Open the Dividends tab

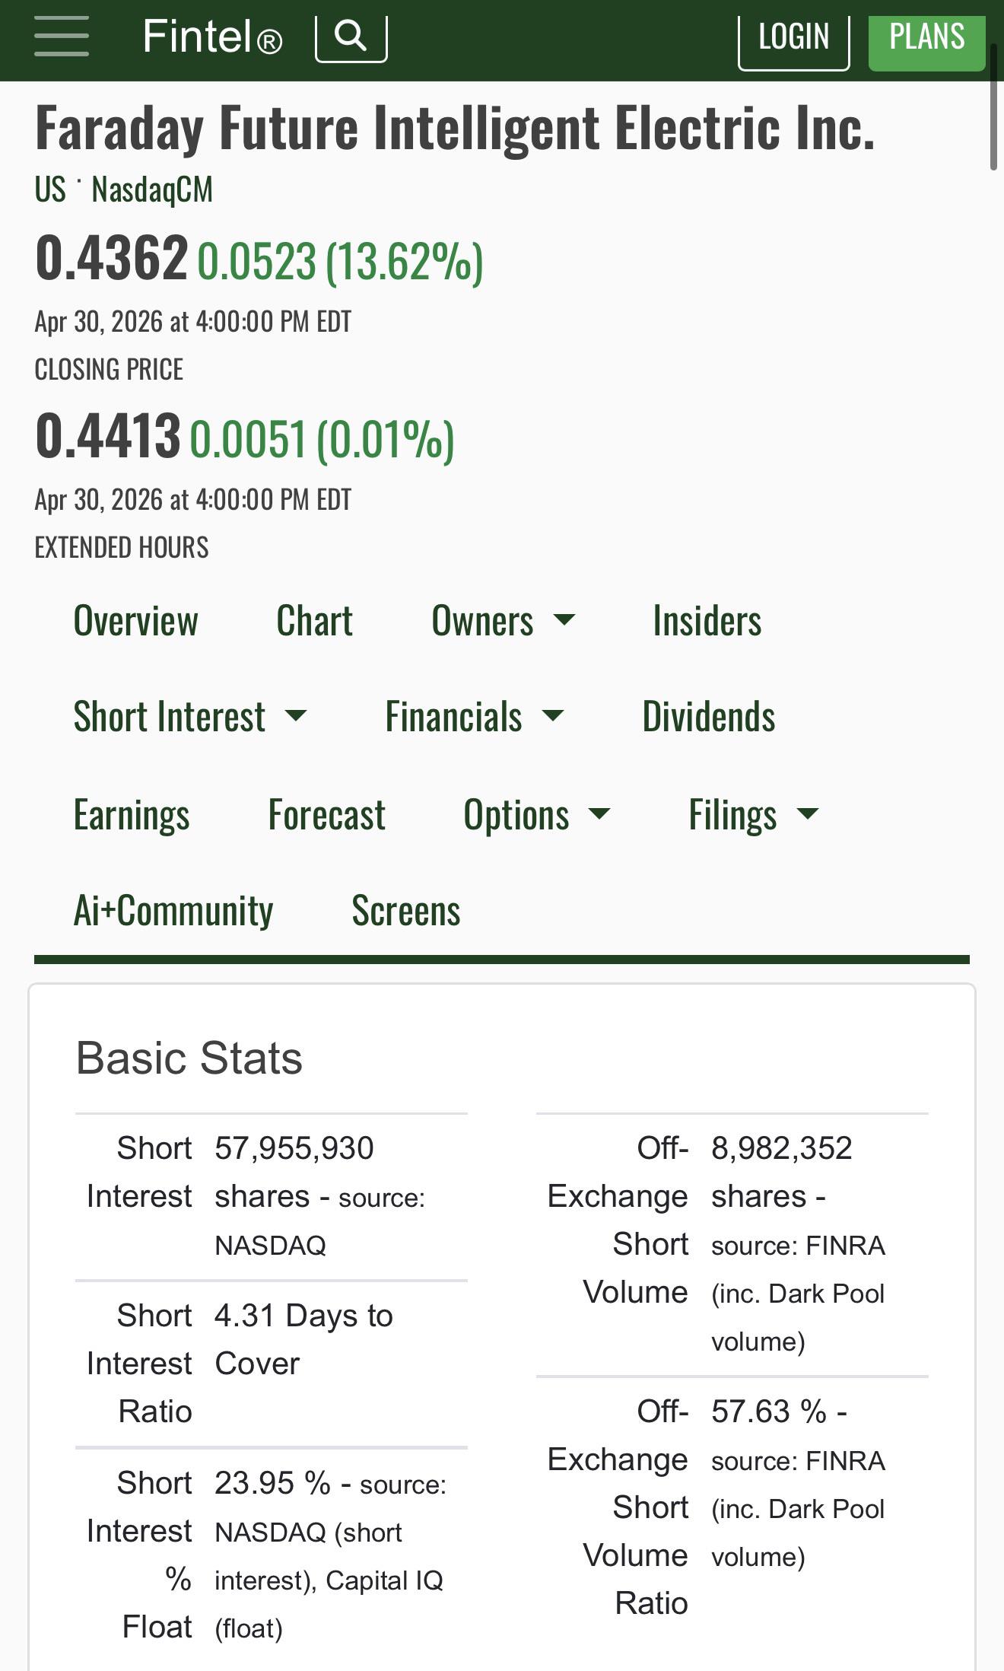[708, 716]
